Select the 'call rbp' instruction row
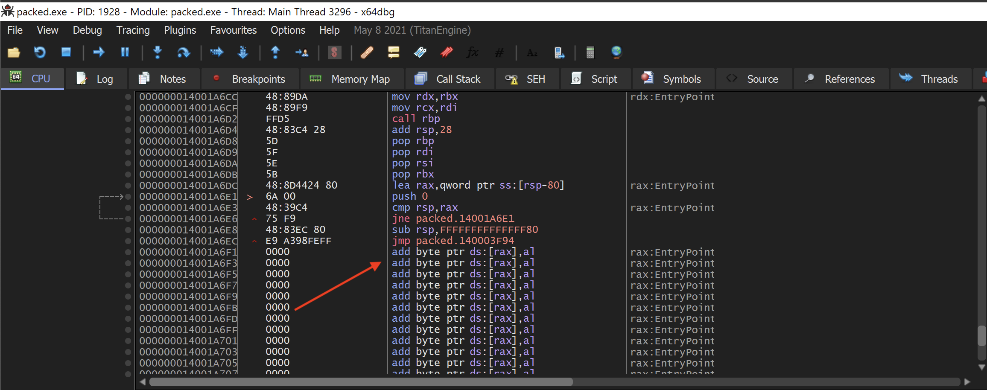 (x=416, y=119)
